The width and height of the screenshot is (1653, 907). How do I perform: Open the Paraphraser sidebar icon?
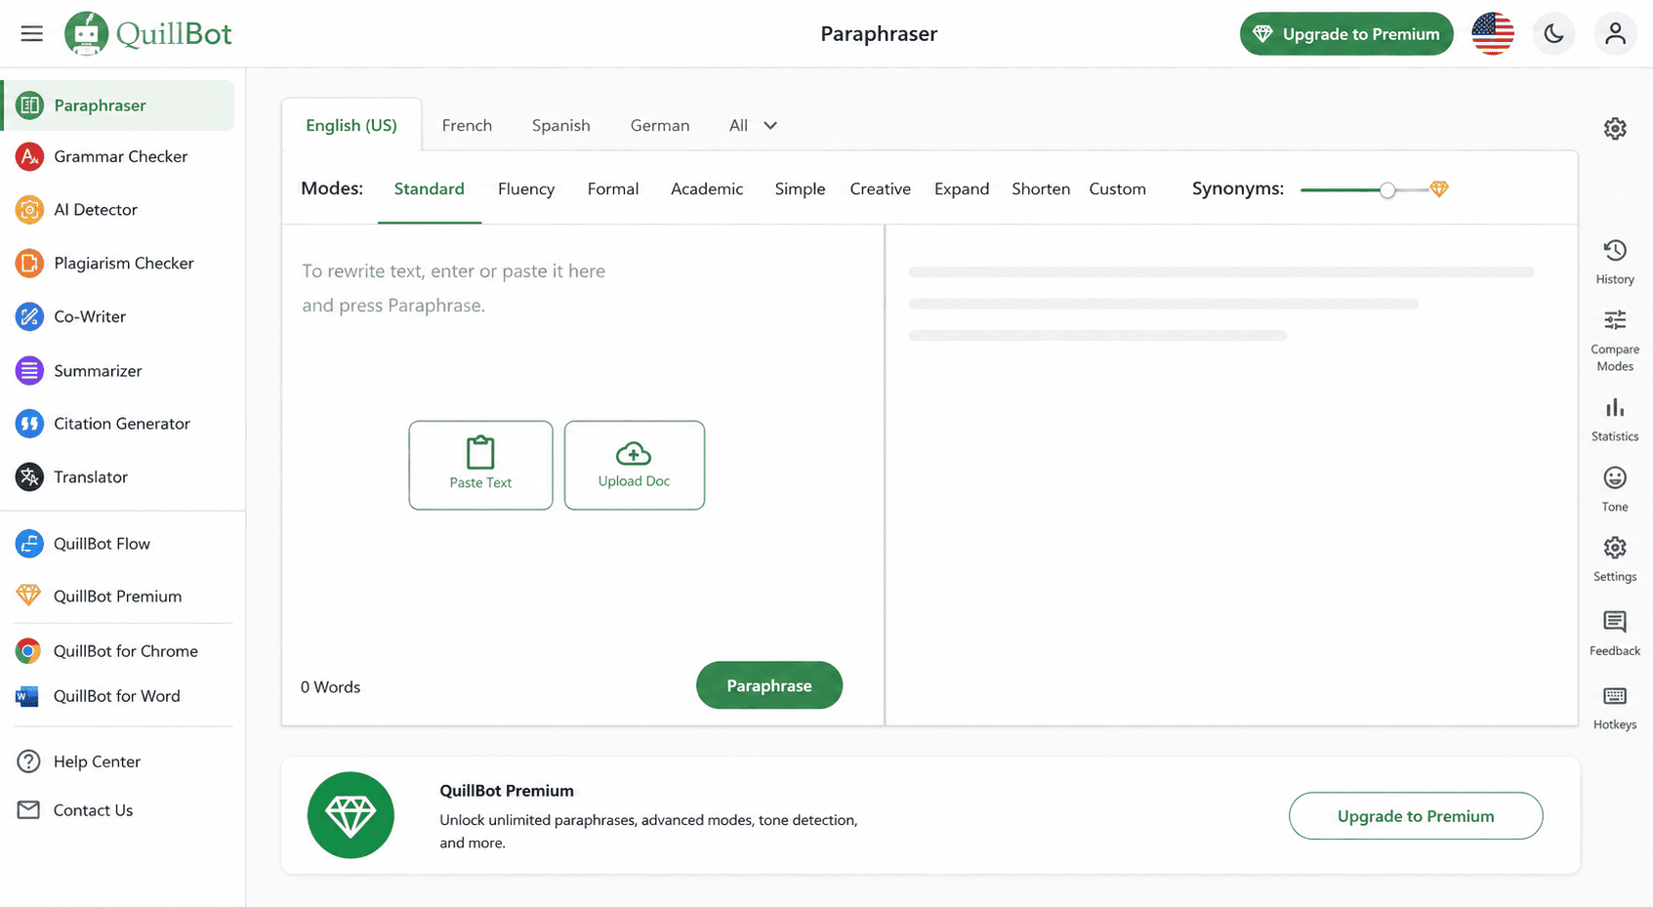(x=29, y=105)
